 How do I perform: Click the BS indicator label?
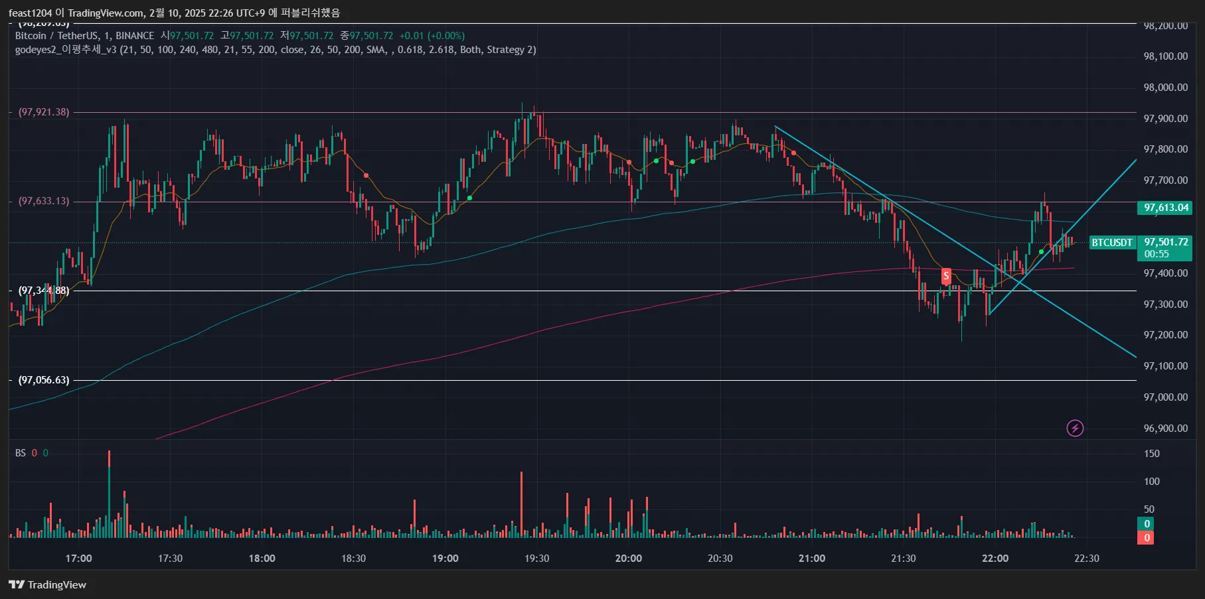coord(21,453)
